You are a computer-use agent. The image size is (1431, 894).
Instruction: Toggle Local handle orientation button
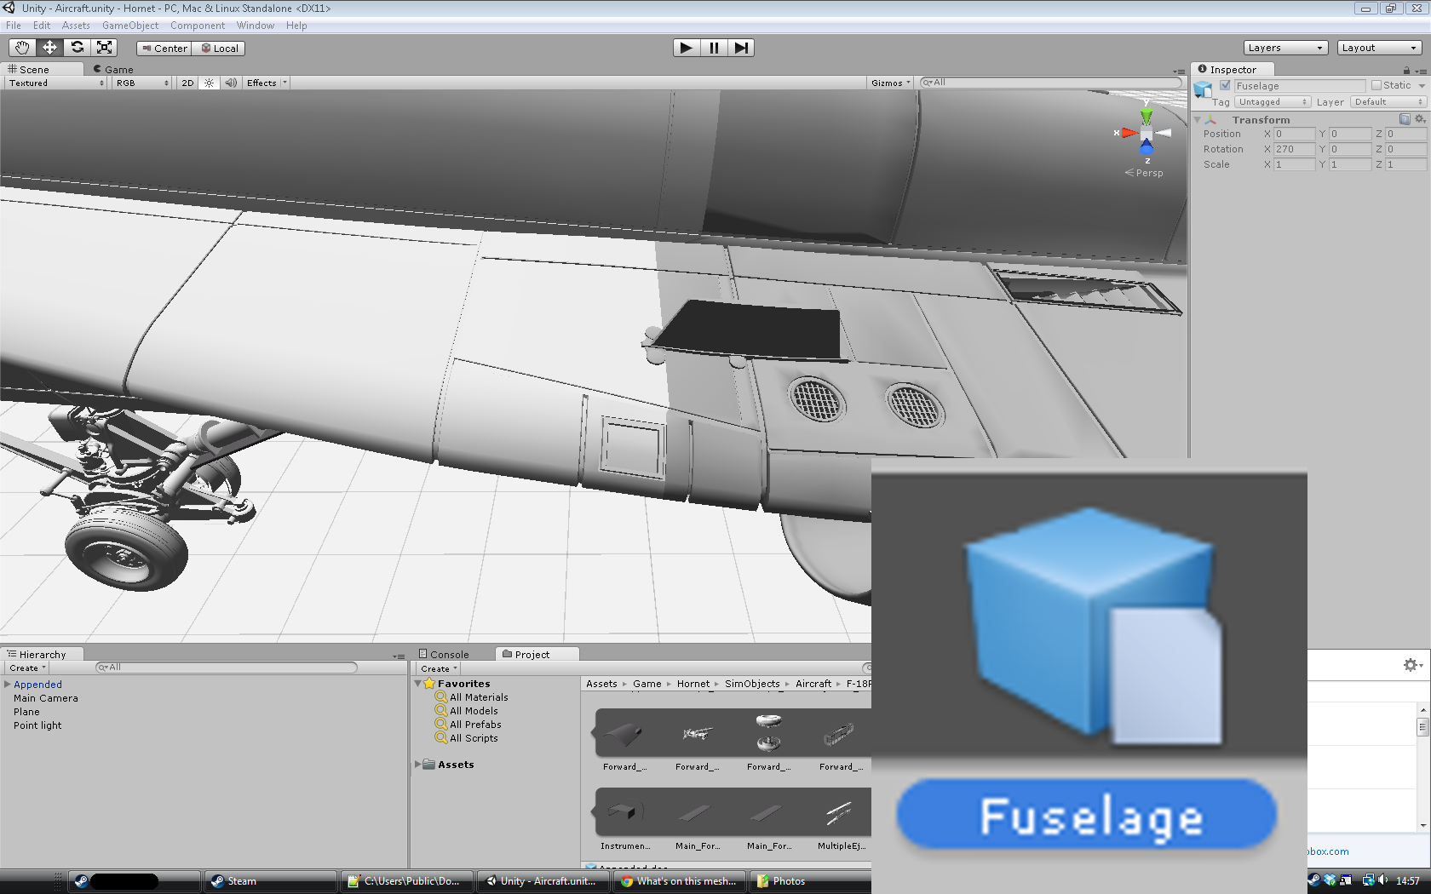pos(219,49)
